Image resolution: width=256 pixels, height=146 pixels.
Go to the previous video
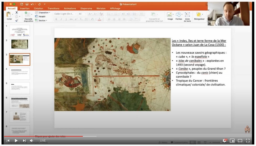(8, 140)
